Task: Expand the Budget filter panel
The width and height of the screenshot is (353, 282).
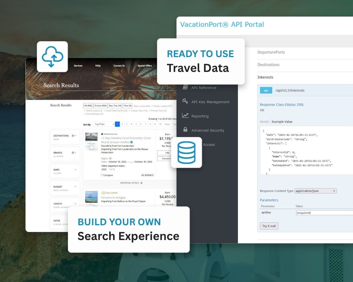Action: pos(65,188)
